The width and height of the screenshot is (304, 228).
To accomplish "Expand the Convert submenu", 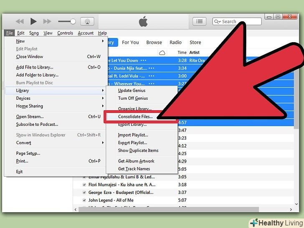I will point(56,143).
